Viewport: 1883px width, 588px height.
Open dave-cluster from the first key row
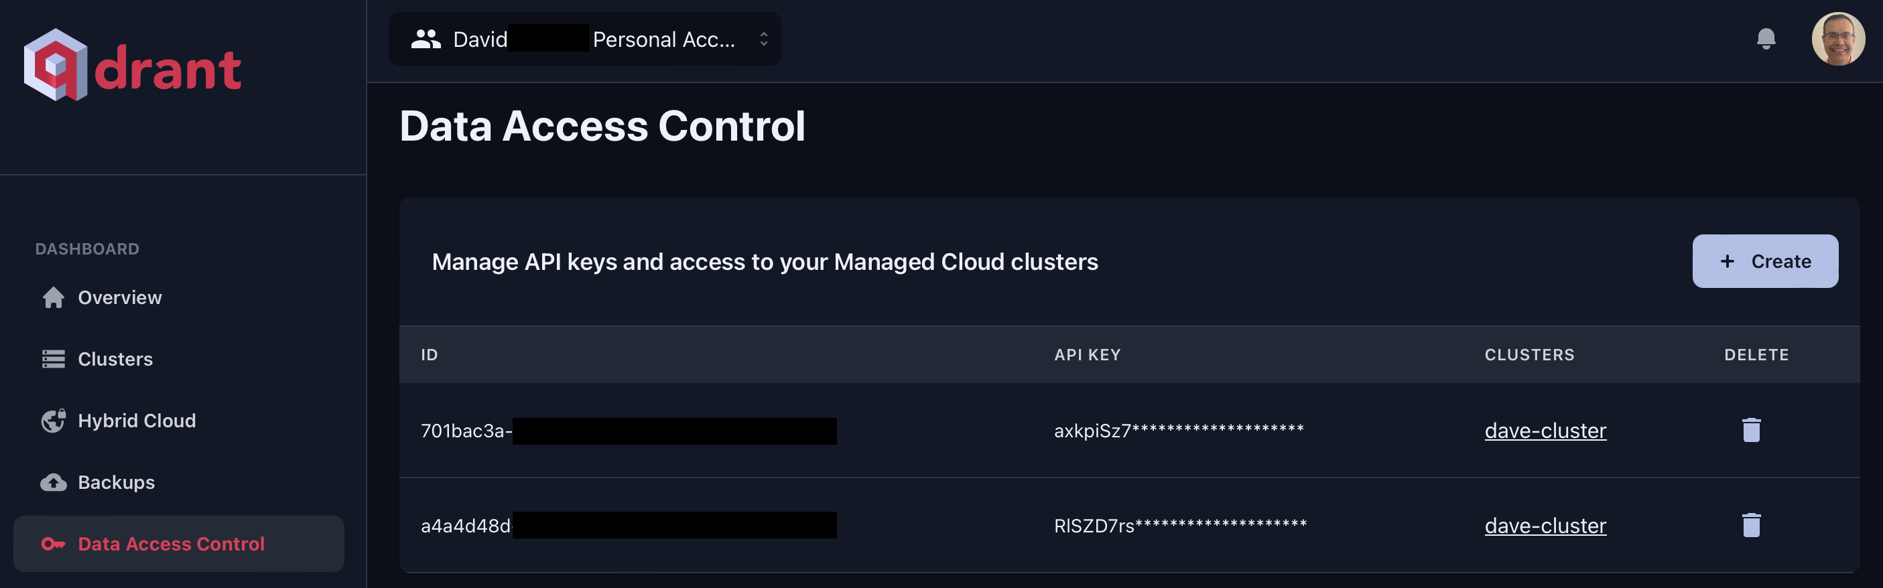[1545, 430]
